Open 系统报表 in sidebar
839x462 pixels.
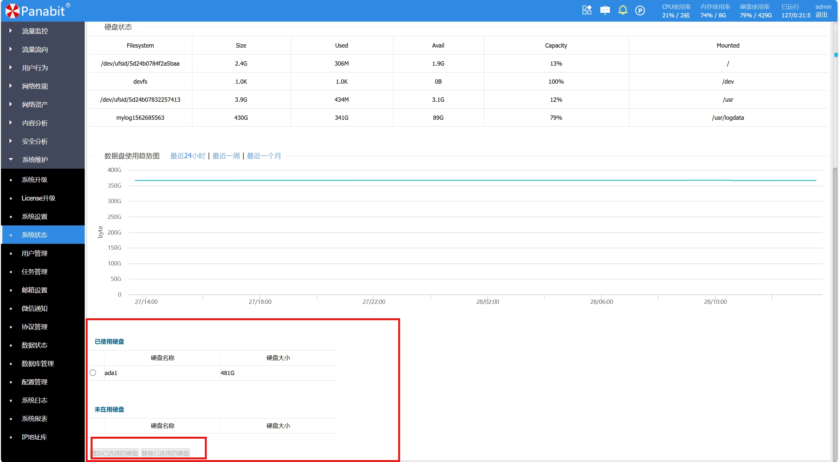click(43, 419)
